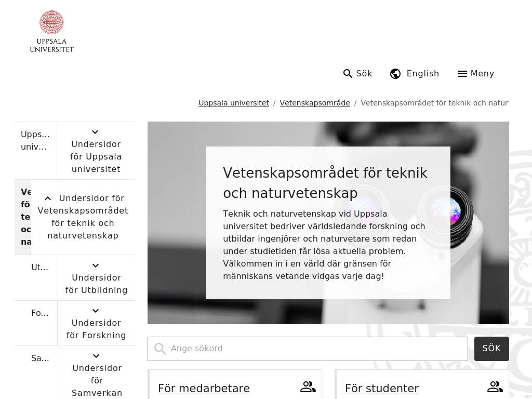This screenshot has height=399, width=532.
Task: Open Uppsala universitet breadcrumb link
Action: tap(233, 103)
